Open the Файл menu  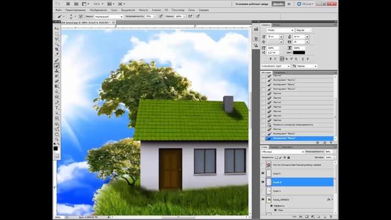tap(59, 10)
